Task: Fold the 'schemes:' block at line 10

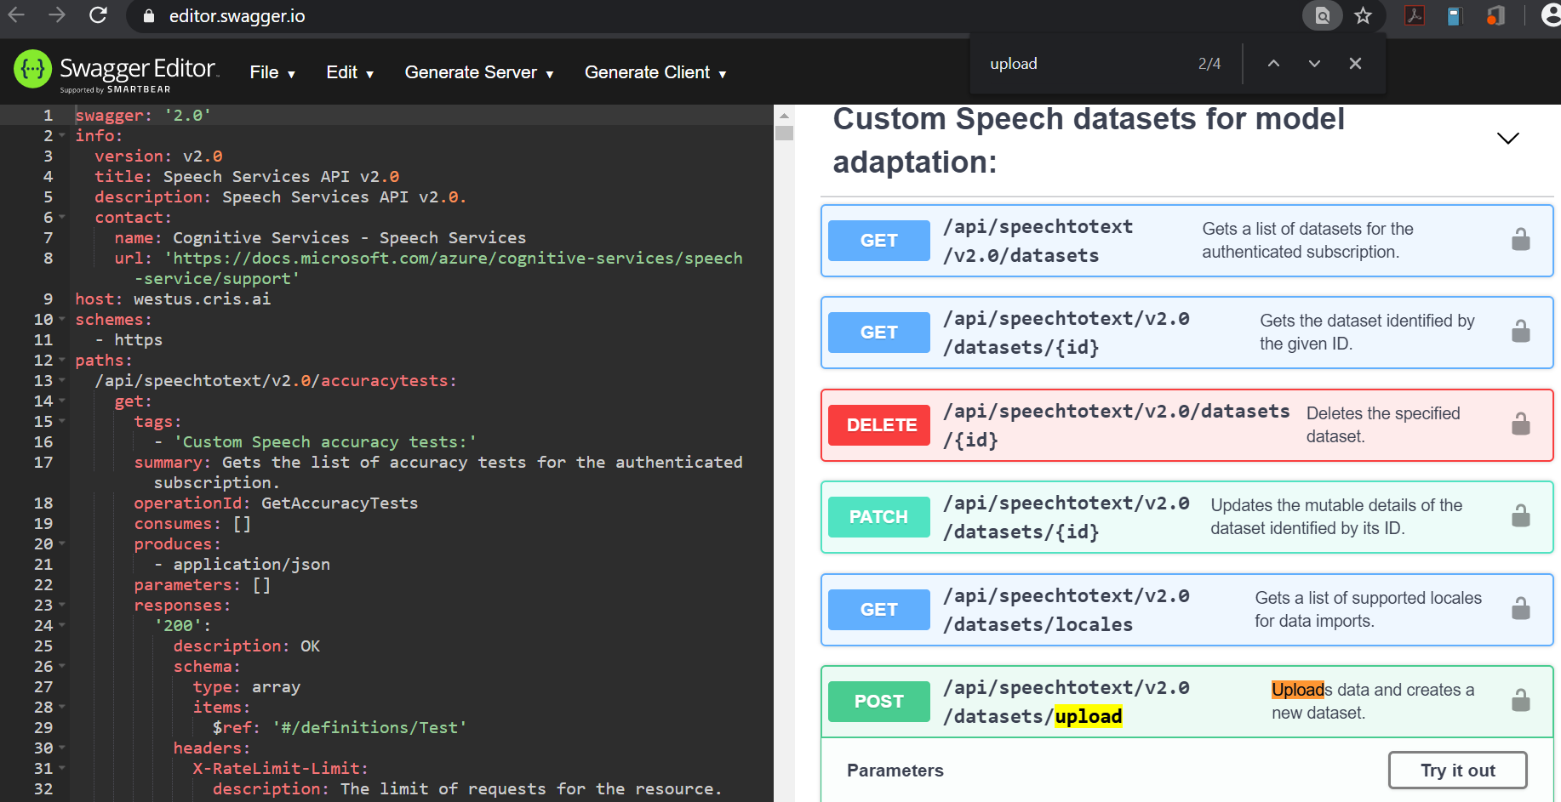Action: pyautogui.click(x=62, y=320)
